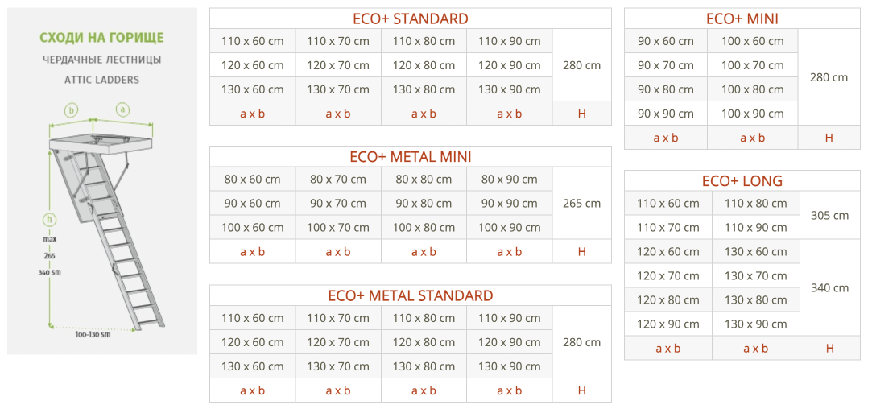Select 90 x 90 cm in ECO+ MINI

[666, 114]
